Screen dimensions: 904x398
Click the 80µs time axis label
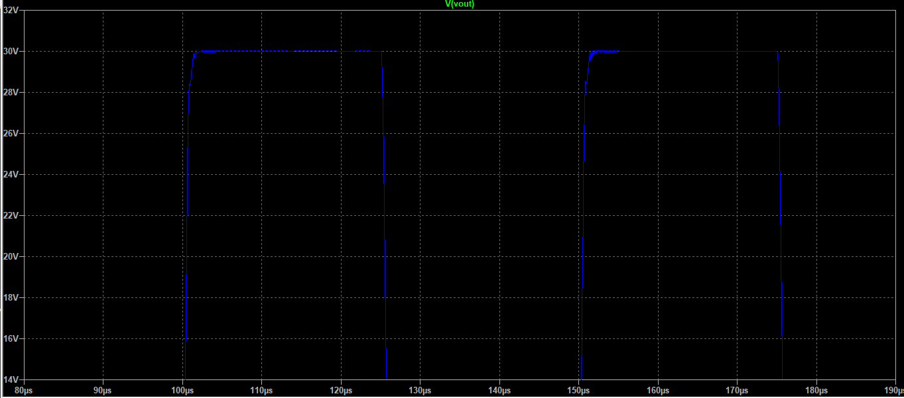[x=24, y=390]
